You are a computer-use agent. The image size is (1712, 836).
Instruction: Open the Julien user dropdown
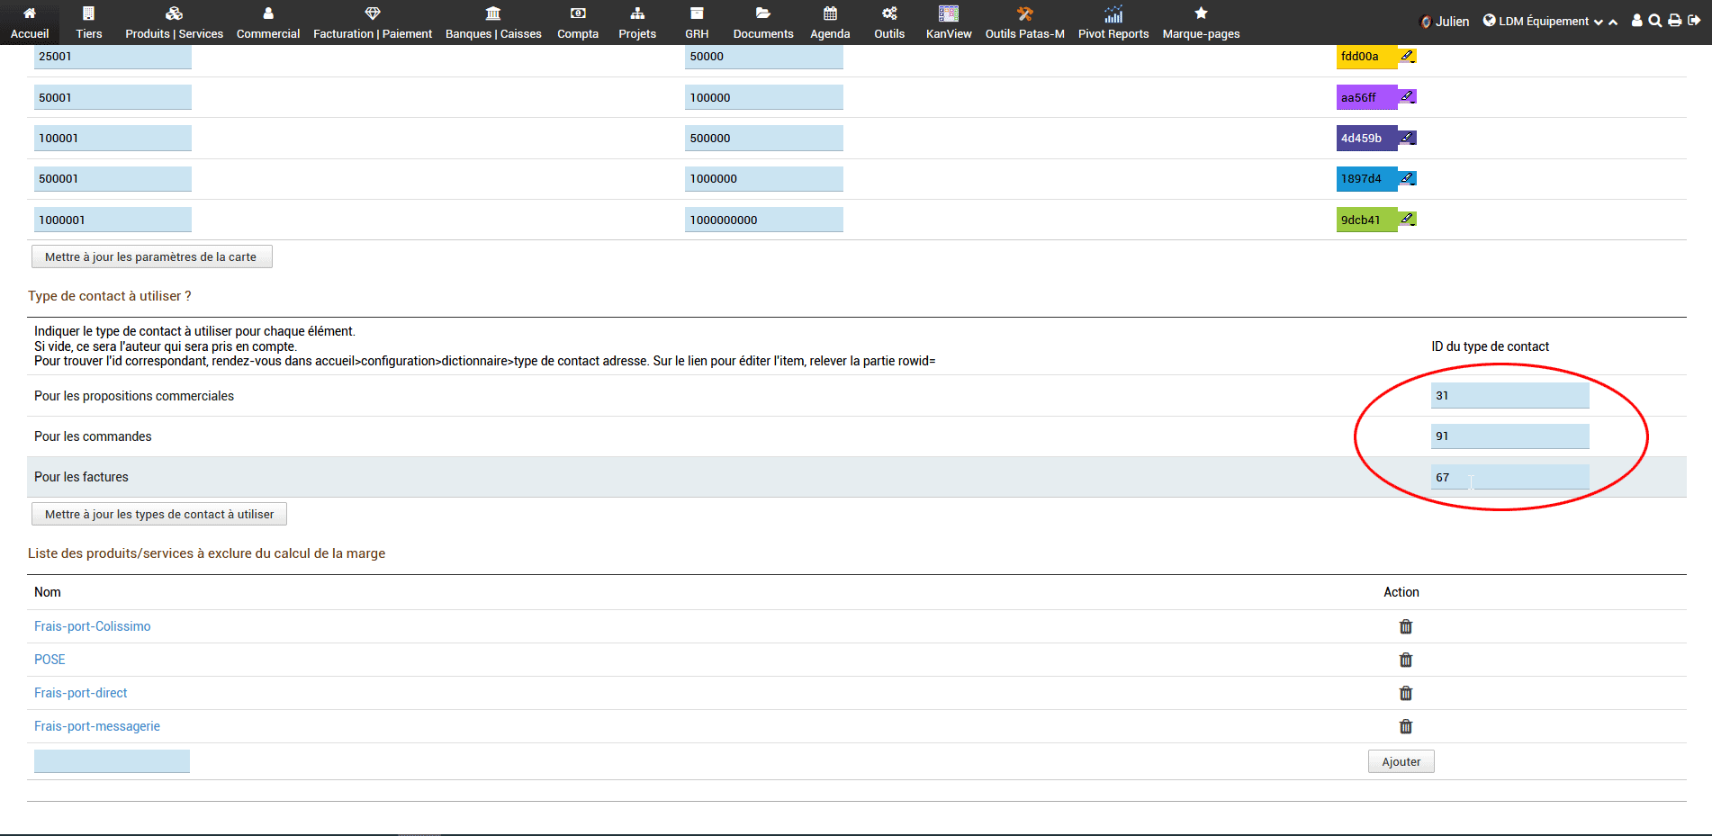pyautogui.click(x=1444, y=22)
